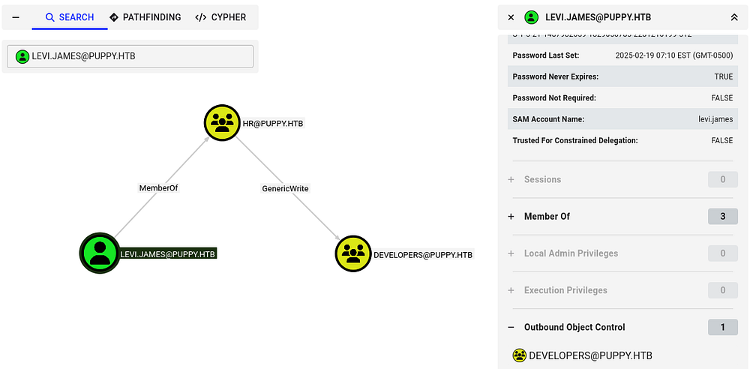Click the LEVI.JAMES user node in graph
Screen dimensions: 750x369
(100, 253)
